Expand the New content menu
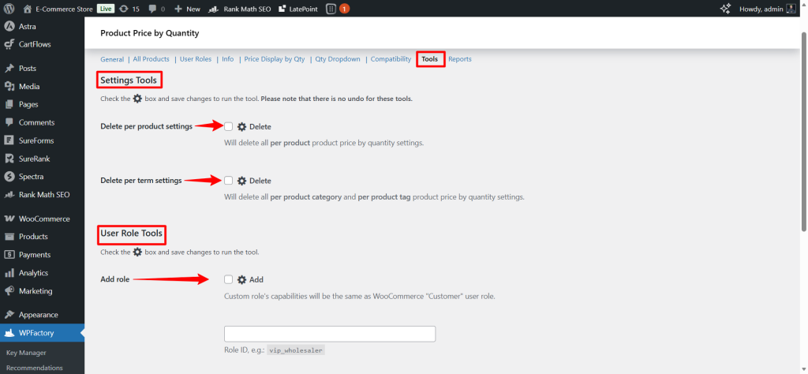Image resolution: width=808 pixels, height=374 pixels. click(187, 8)
